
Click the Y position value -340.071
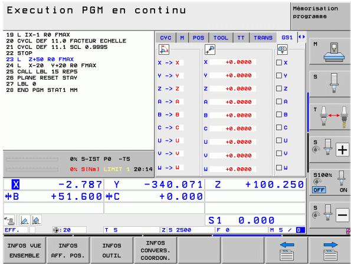click(173, 184)
